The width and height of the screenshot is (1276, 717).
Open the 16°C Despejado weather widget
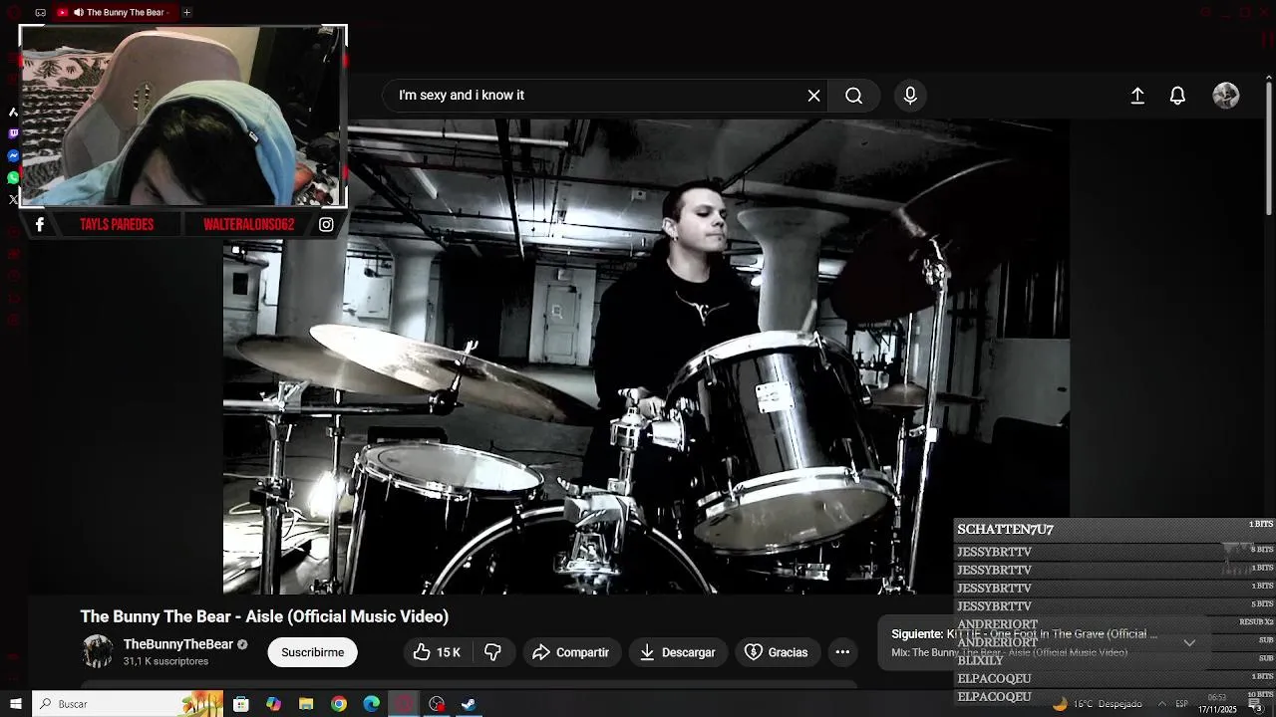click(x=1097, y=704)
